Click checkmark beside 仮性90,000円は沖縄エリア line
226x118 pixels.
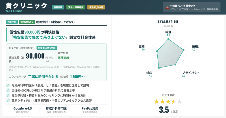point(8,90)
